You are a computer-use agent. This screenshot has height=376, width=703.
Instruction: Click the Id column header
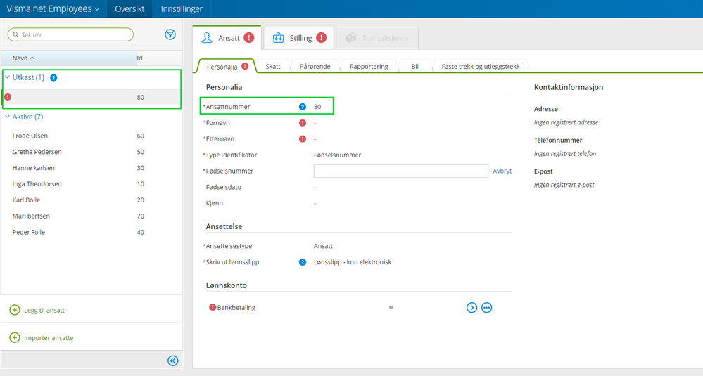(140, 58)
